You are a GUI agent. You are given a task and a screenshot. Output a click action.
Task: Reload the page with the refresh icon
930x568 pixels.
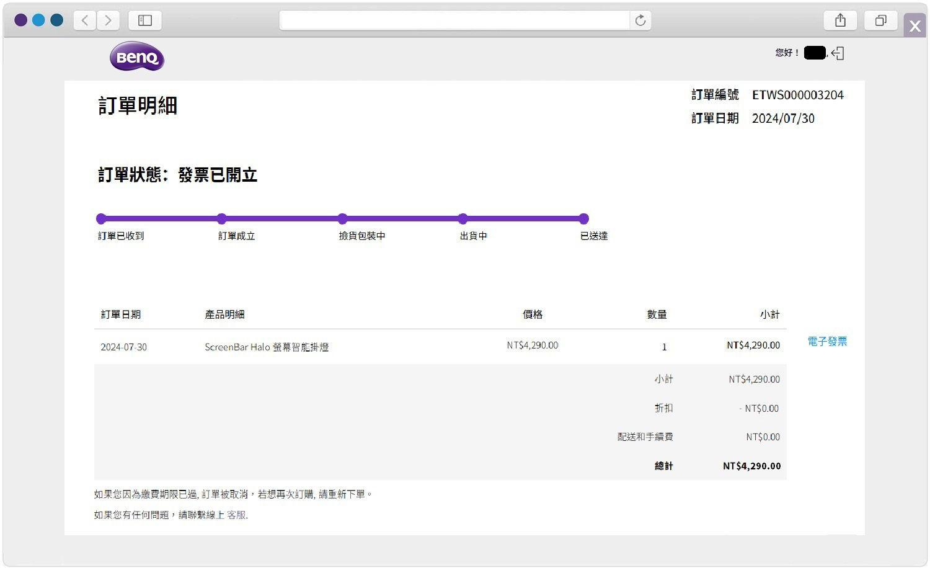pyautogui.click(x=640, y=20)
